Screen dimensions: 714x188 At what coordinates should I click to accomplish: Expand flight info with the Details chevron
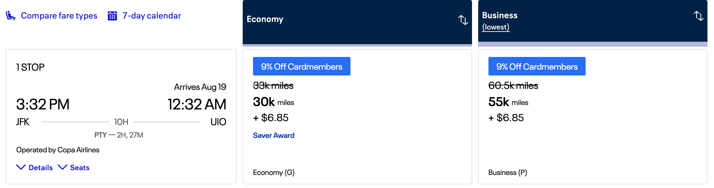(x=21, y=167)
